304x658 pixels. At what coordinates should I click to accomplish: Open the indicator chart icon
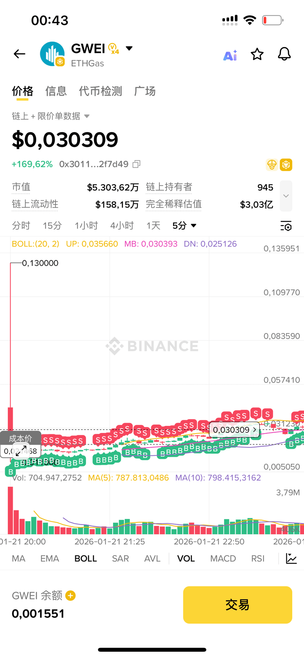tap(292, 558)
